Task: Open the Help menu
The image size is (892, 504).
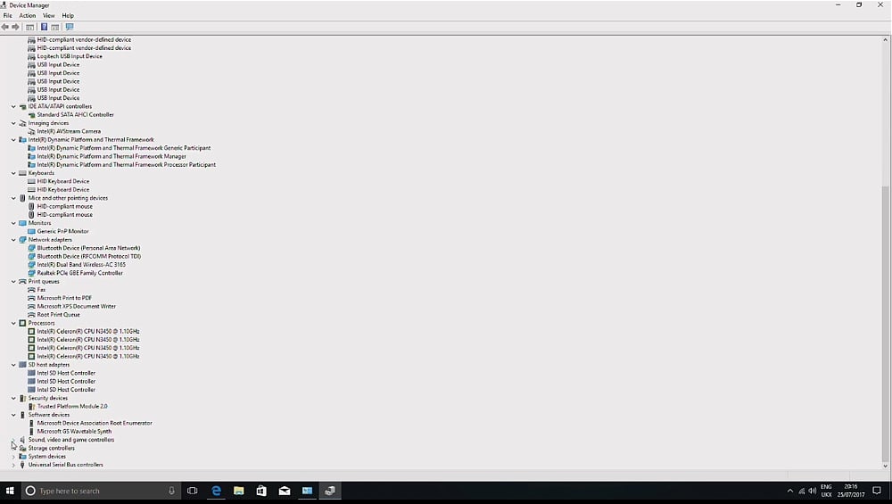Action: click(68, 15)
